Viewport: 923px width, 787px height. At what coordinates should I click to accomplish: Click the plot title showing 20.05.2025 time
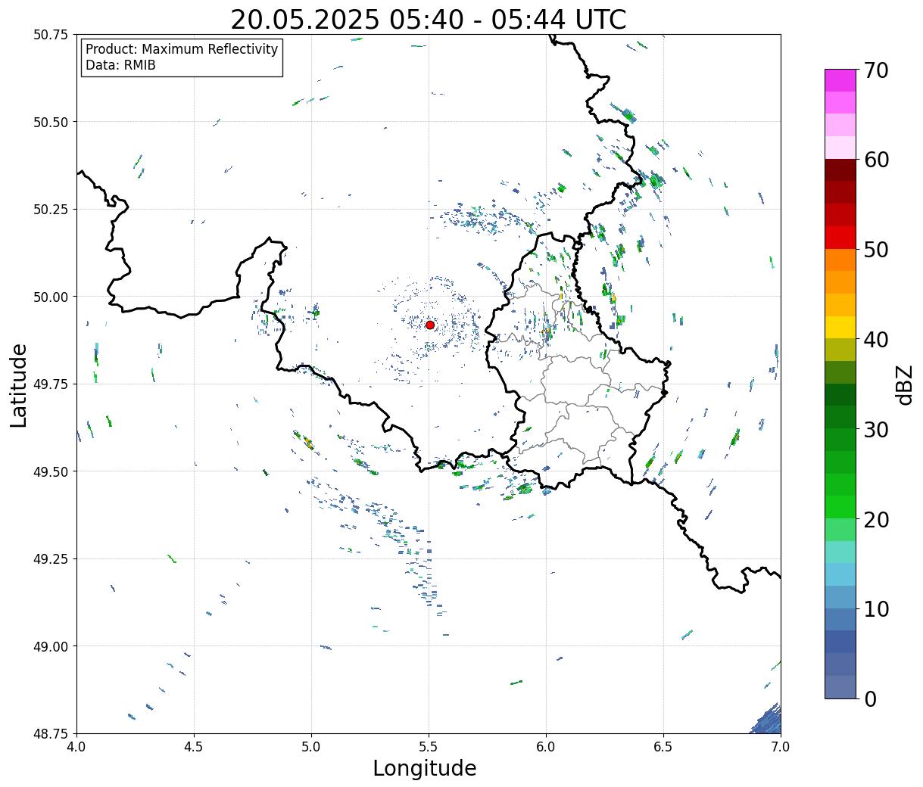(x=429, y=19)
